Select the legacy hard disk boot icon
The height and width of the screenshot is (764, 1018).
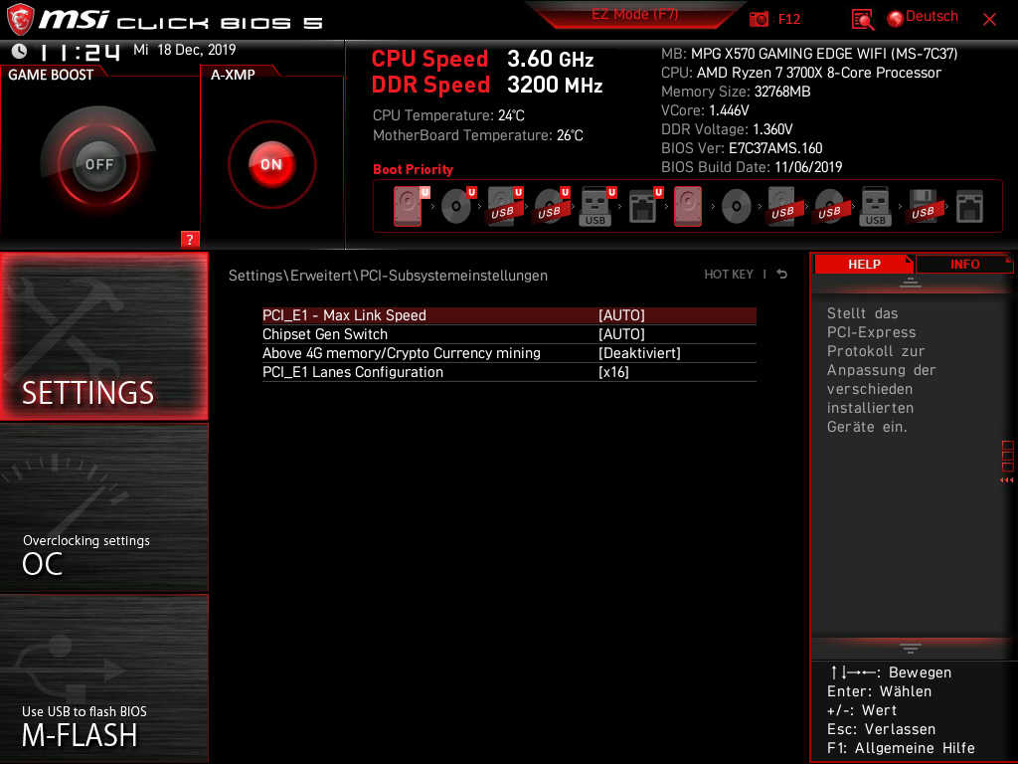click(688, 207)
